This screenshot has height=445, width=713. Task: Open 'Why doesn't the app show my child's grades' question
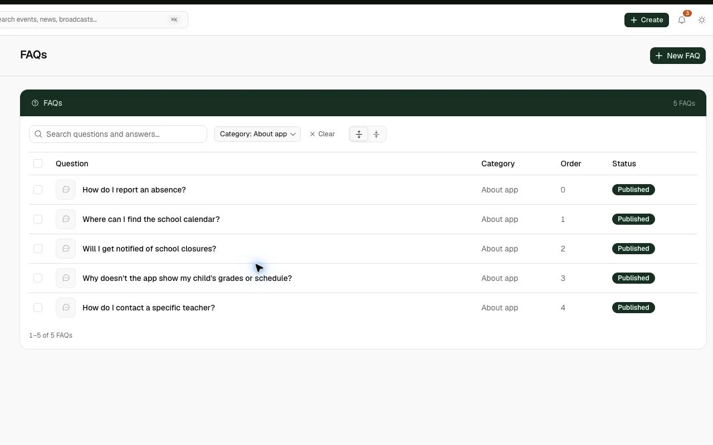(187, 278)
